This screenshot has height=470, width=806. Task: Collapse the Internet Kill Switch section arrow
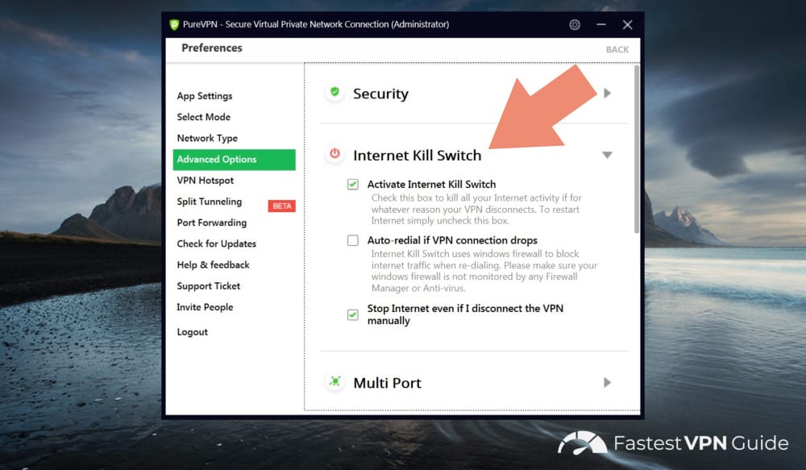click(x=607, y=155)
